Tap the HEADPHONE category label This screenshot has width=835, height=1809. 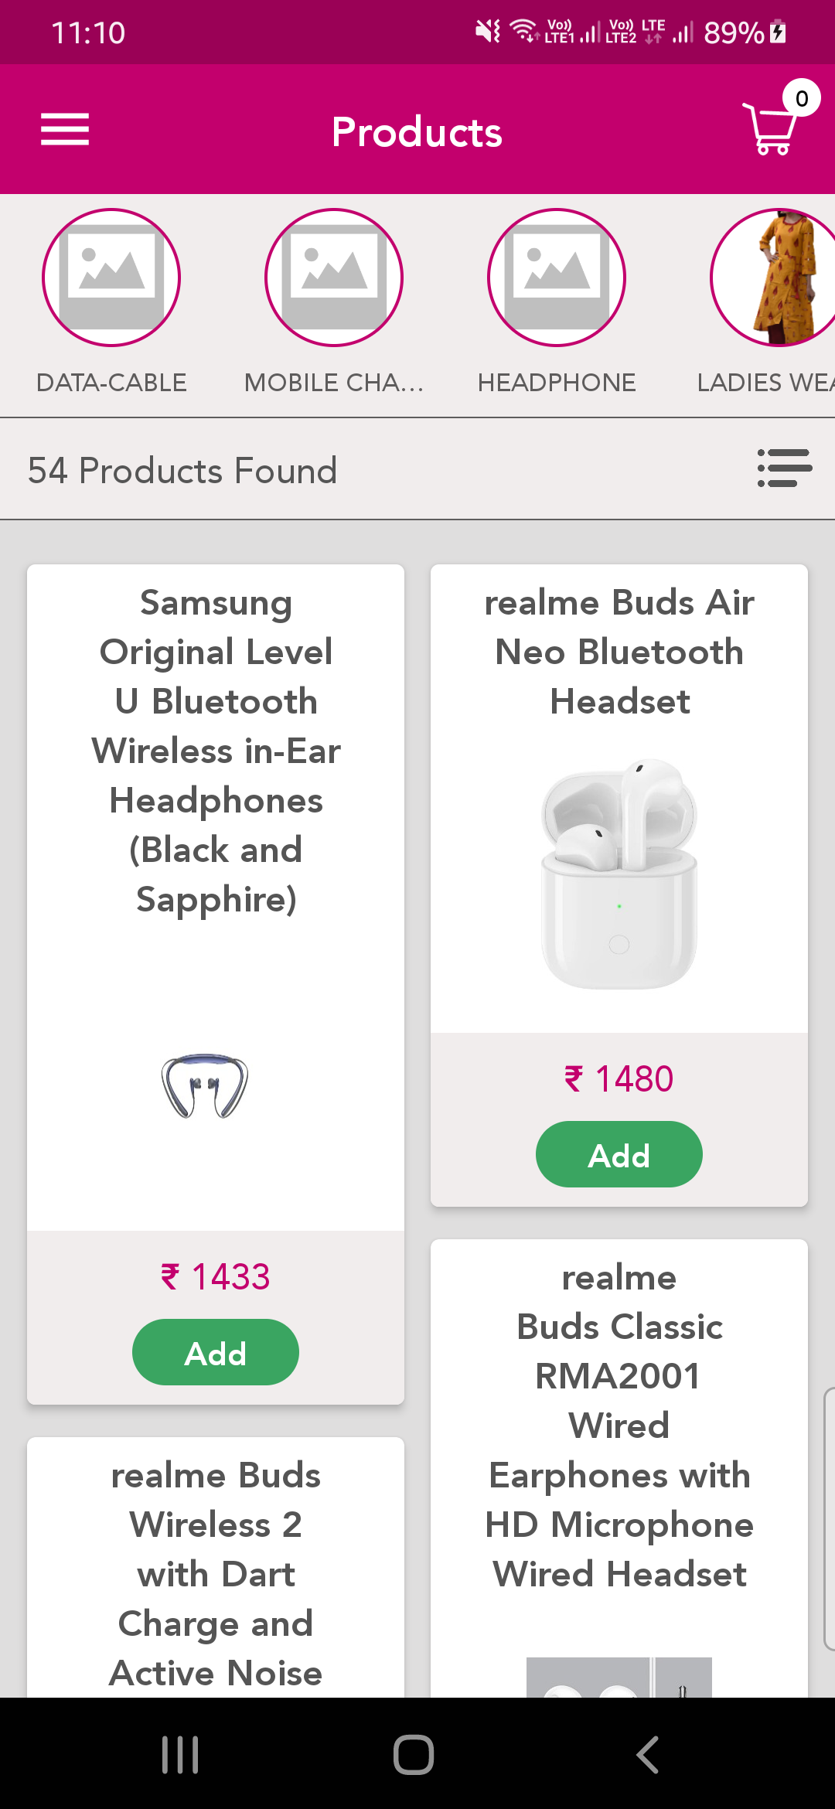pyautogui.click(x=557, y=383)
